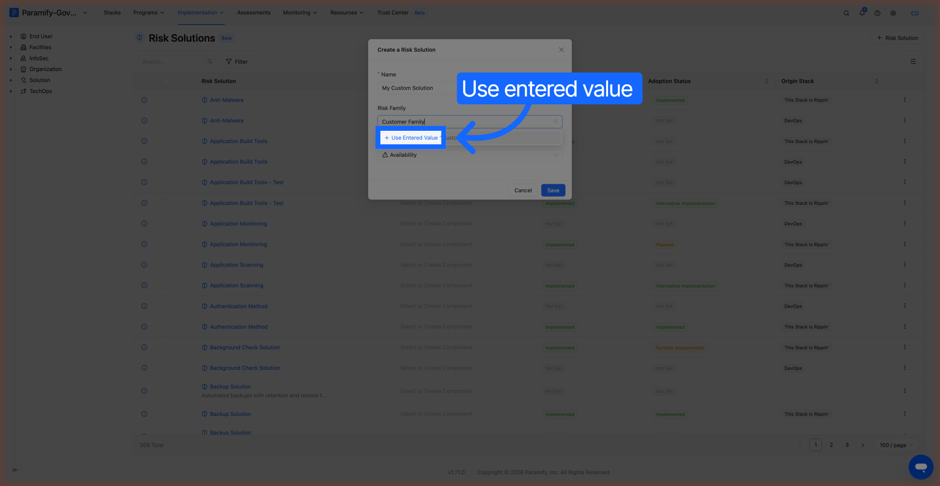
Task: Click the Filter button
Action: [237, 62]
